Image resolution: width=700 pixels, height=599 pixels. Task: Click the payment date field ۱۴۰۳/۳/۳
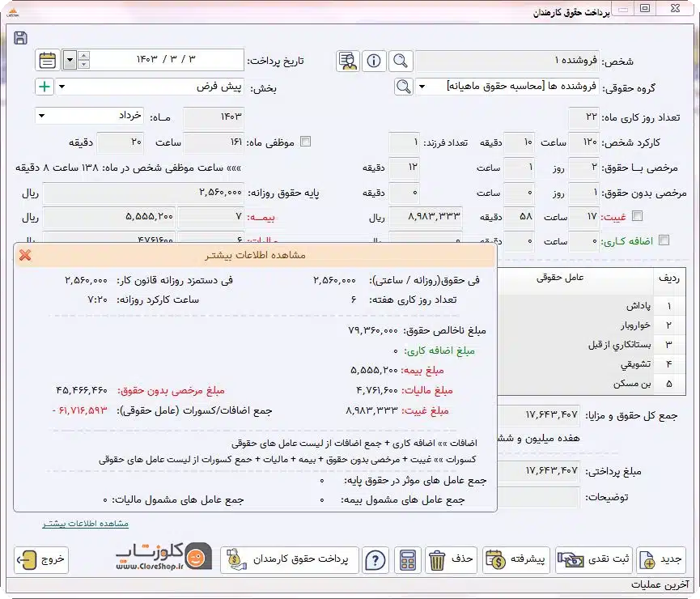click(167, 60)
